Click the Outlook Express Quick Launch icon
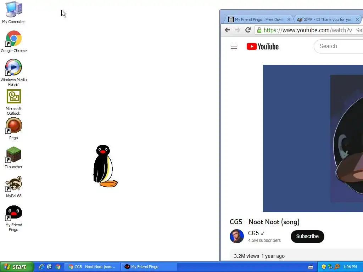 (50, 267)
